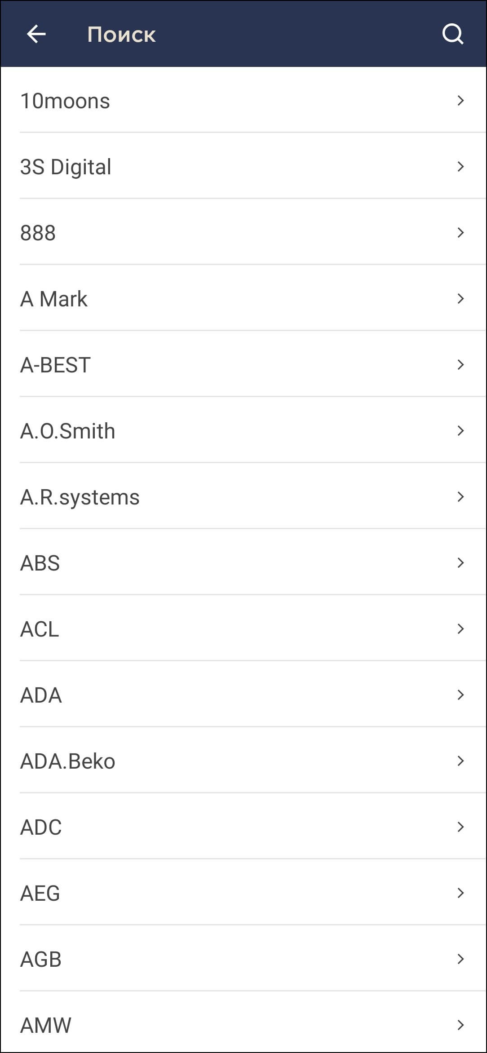487x1053 pixels.
Task: Choose the AMW brand item
Action: point(46,1026)
